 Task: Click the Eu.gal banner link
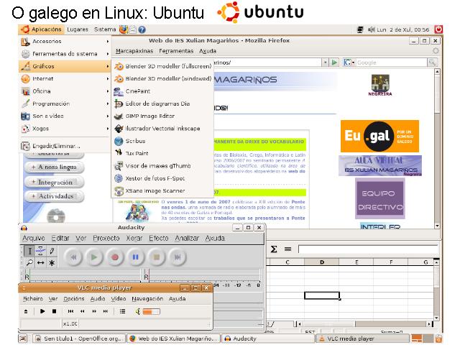click(379, 135)
